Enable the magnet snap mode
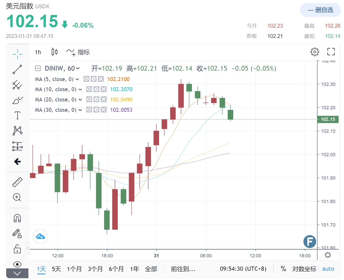The width and height of the screenshot is (344, 280). click(x=17, y=218)
